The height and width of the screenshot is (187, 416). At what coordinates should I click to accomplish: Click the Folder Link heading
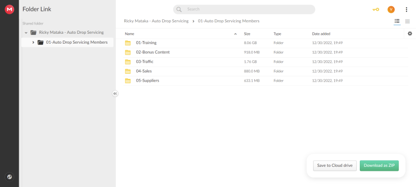click(x=37, y=9)
